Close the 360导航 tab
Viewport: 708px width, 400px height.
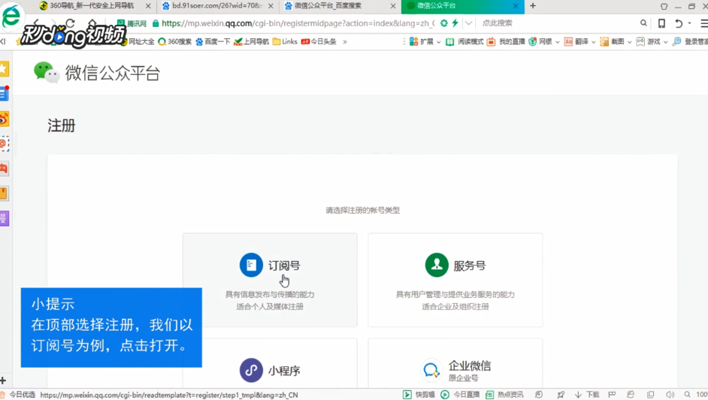pyautogui.click(x=148, y=6)
